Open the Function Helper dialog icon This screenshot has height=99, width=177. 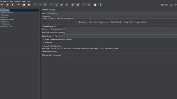[95, 5]
